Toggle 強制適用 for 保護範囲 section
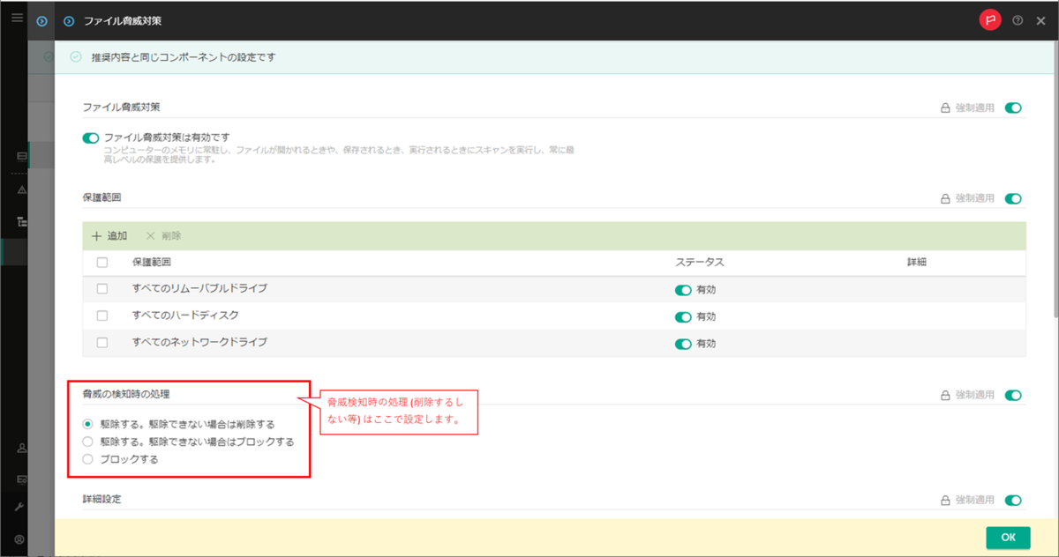The height and width of the screenshot is (557, 1059). click(1011, 198)
